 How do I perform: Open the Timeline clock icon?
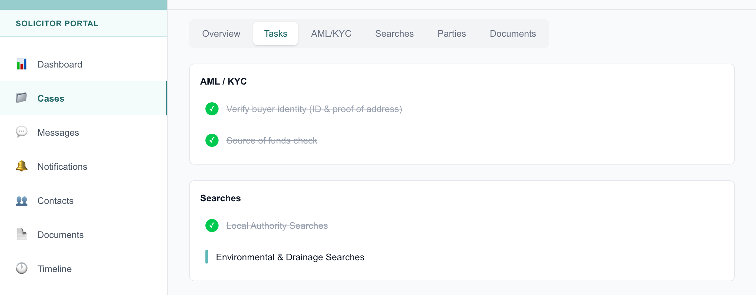click(x=22, y=268)
